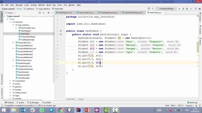Switch to HashMapEx1.java tab

[65, 13]
